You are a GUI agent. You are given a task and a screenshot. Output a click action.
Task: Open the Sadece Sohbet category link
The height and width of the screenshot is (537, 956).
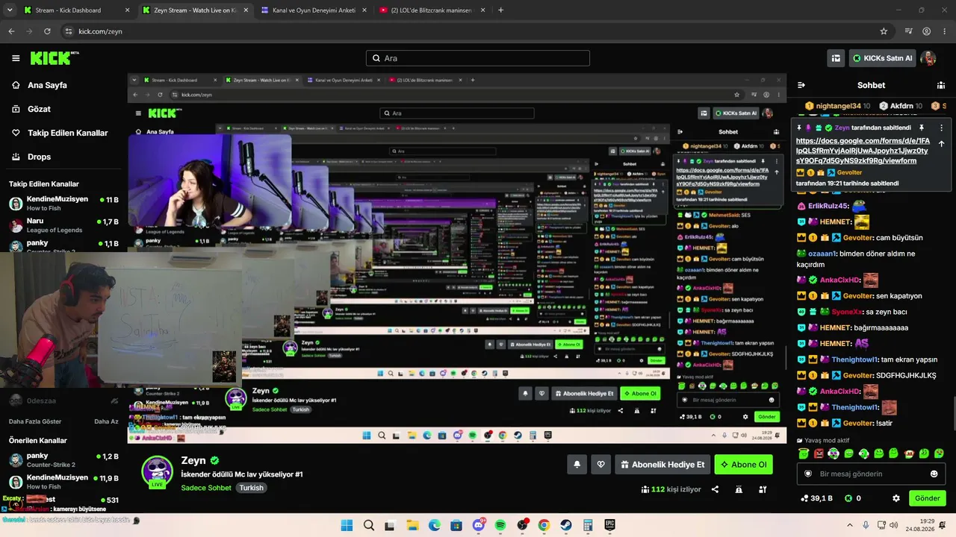[206, 488]
